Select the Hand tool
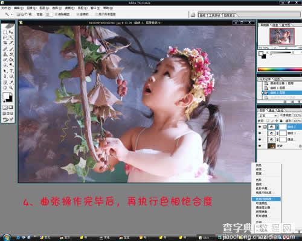302x241 pixels. [5, 88]
